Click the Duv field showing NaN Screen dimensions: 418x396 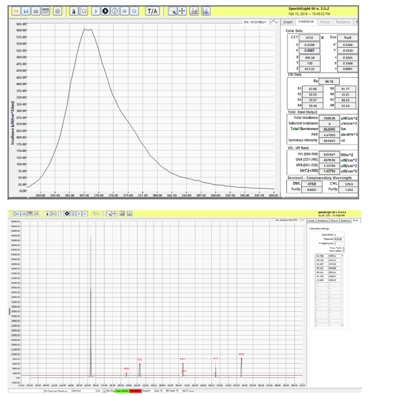pos(348,38)
